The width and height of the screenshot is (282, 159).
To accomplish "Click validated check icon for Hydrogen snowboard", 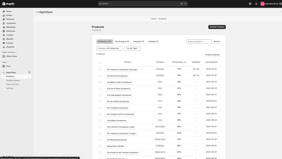I will (194, 69).
